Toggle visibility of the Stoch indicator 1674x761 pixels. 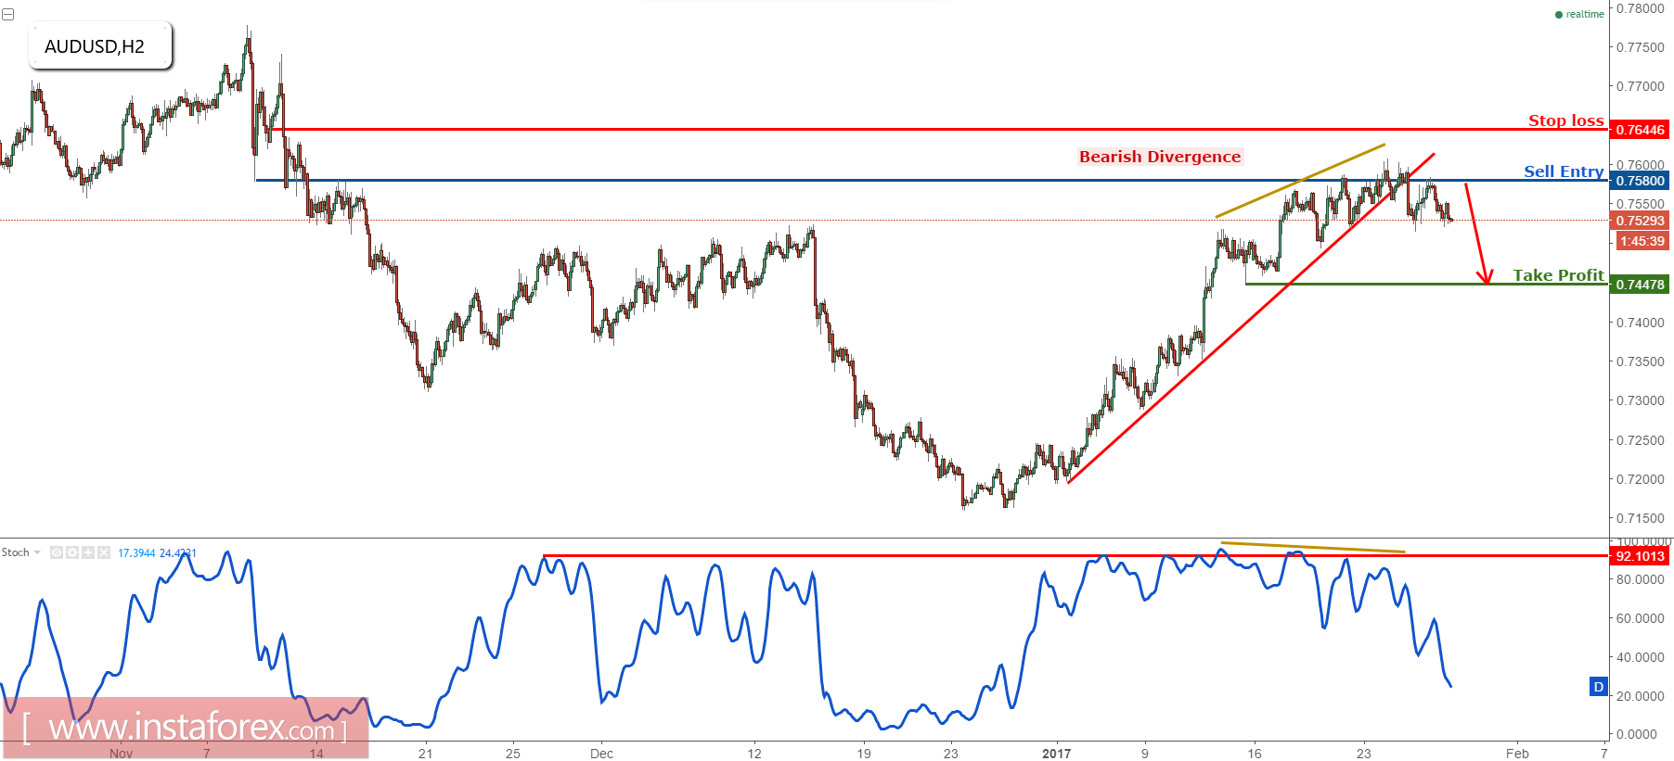pos(57,552)
